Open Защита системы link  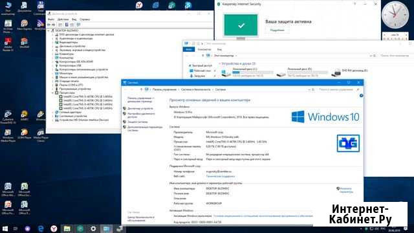coord(137,122)
